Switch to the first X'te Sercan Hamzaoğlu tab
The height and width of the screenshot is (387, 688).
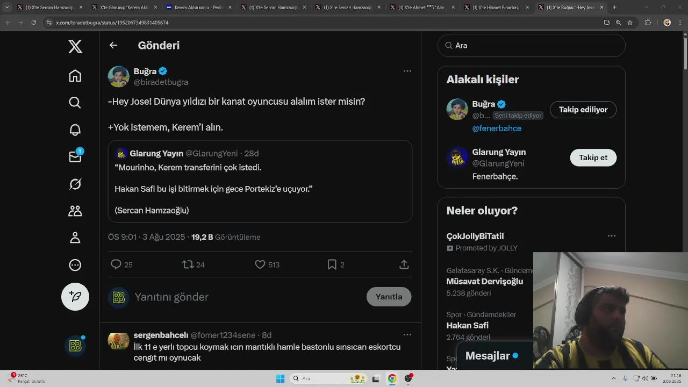coord(49,8)
